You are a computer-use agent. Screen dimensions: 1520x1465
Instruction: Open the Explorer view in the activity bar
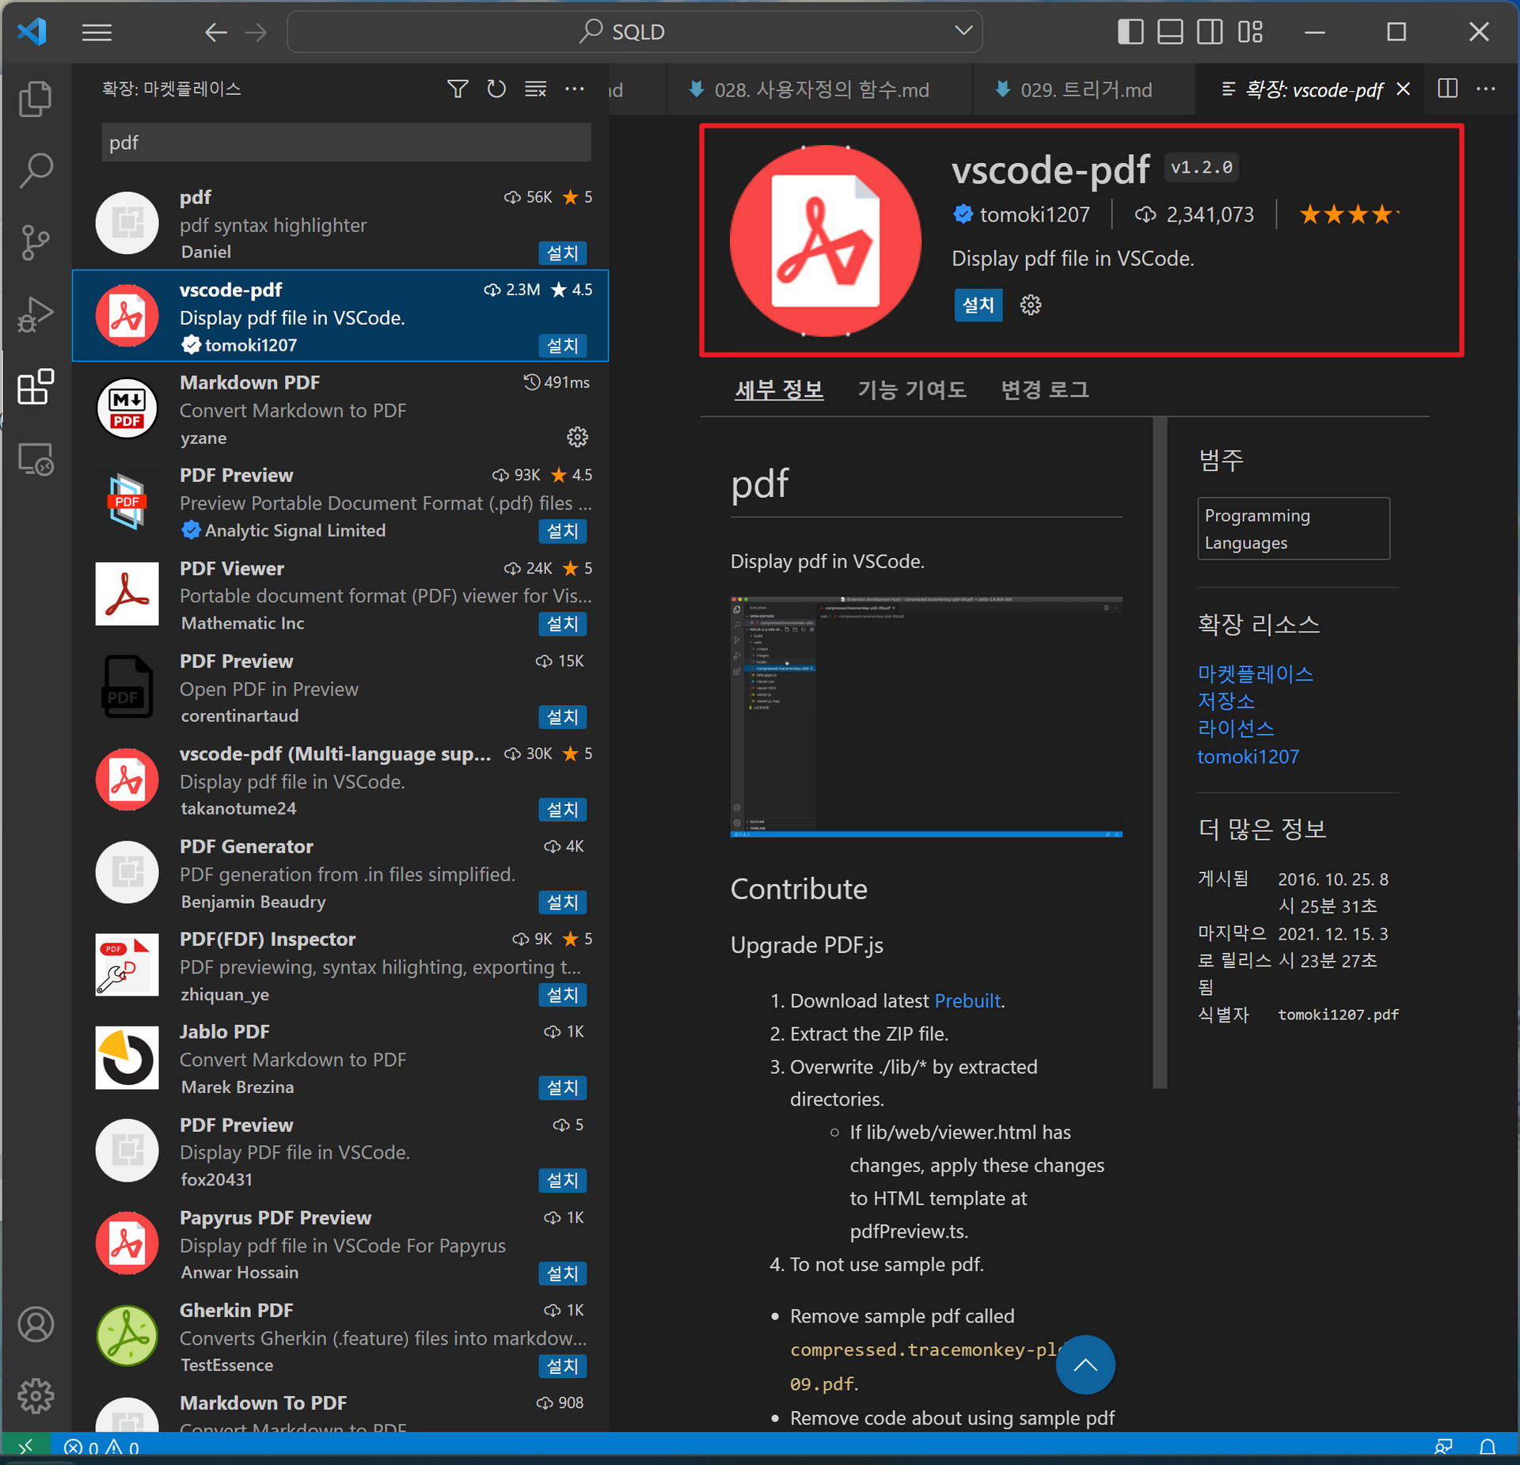pyautogui.click(x=36, y=98)
